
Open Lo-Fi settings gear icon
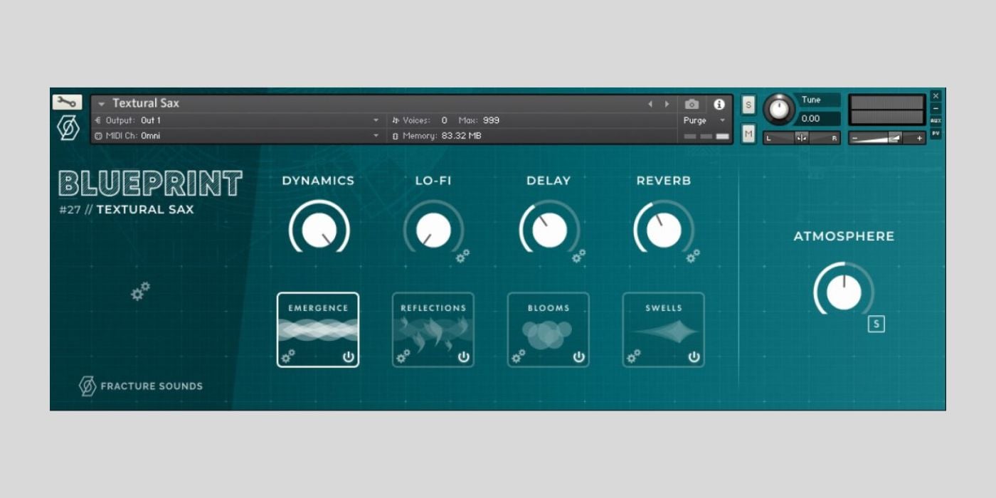pos(462,256)
